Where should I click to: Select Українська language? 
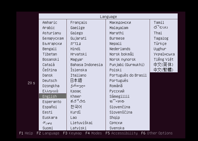pos(164,54)
